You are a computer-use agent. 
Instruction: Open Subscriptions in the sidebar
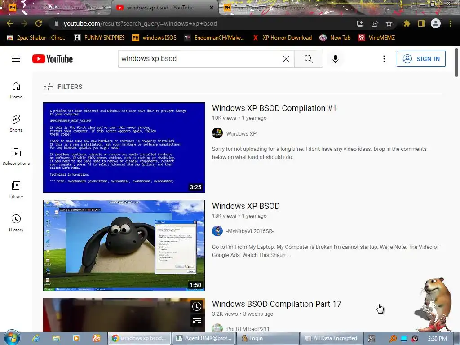pyautogui.click(x=16, y=157)
